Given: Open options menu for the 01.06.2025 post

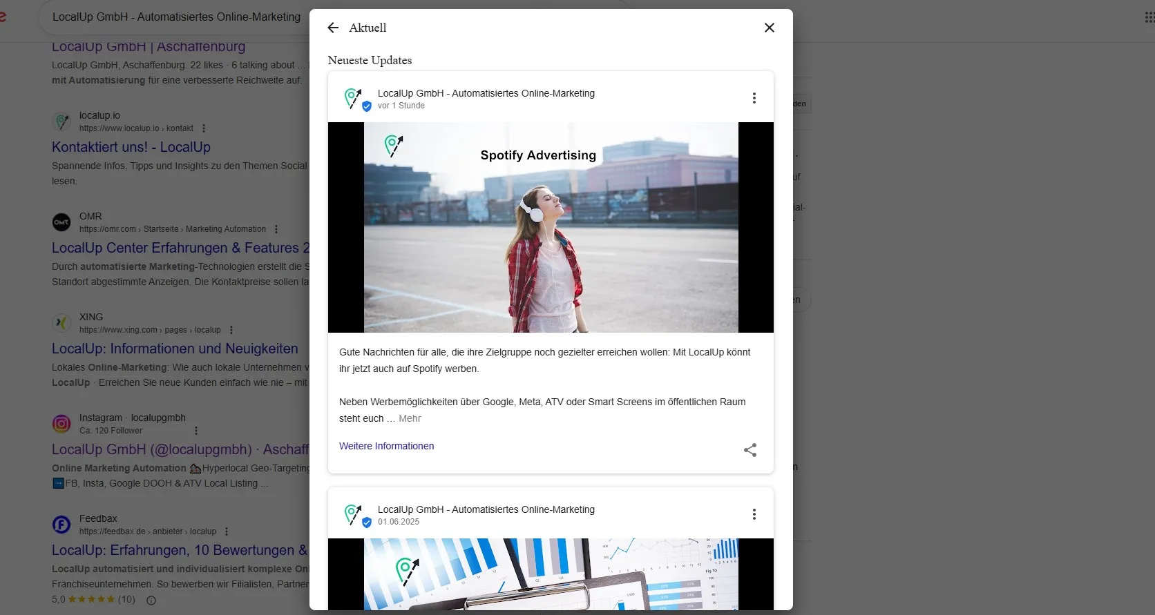Looking at the screenshot, I should pos(754,514).
